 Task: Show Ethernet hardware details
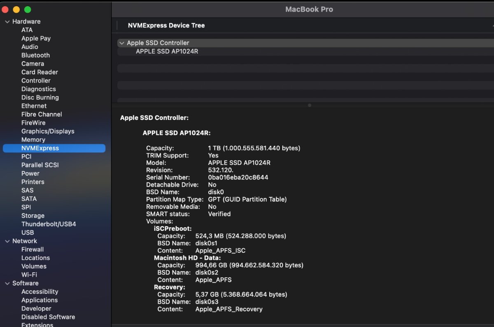[x=34, y=106]
